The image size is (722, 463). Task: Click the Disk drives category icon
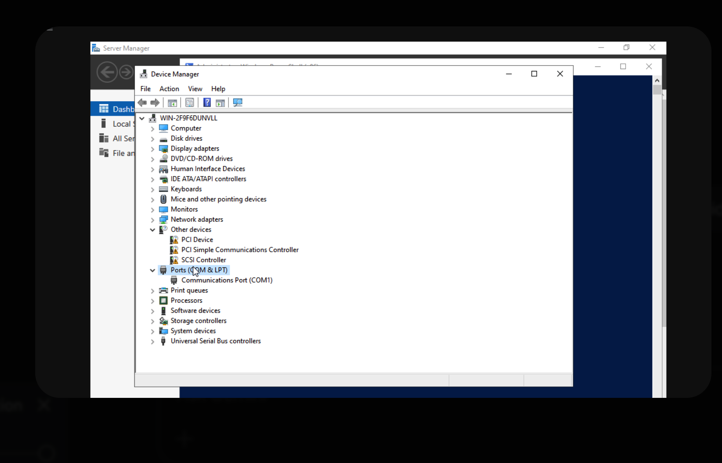click(164, 139)
